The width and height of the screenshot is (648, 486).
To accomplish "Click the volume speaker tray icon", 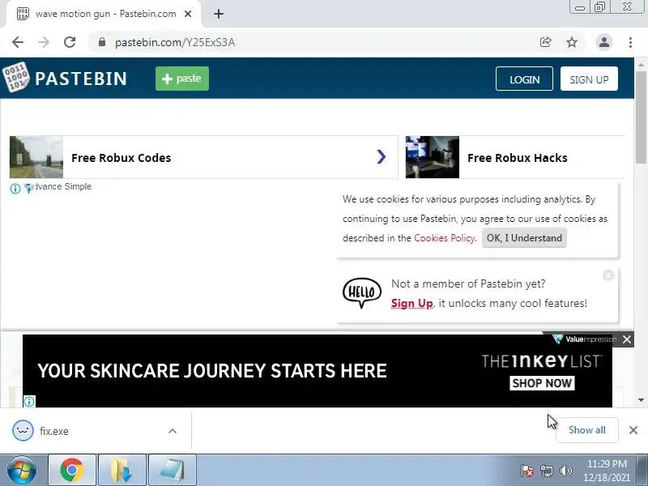I will (565, 471).
